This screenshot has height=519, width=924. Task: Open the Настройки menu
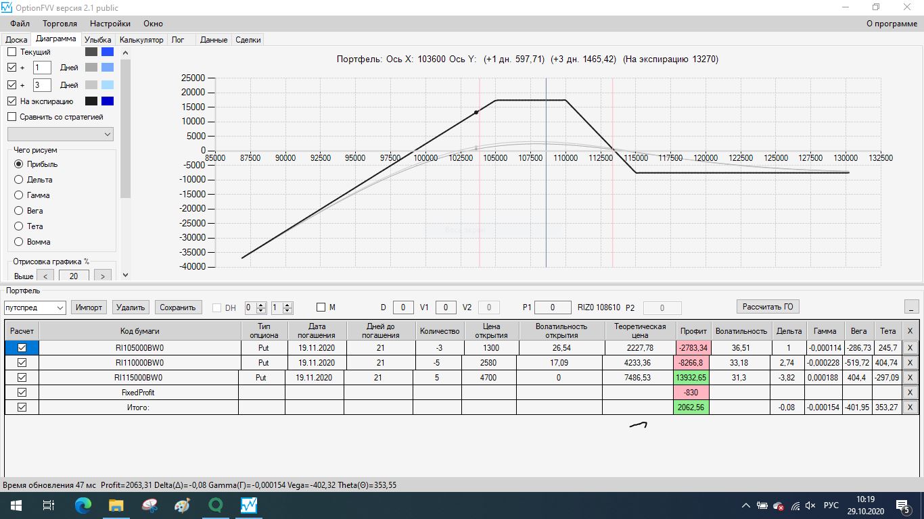point(110,24)
